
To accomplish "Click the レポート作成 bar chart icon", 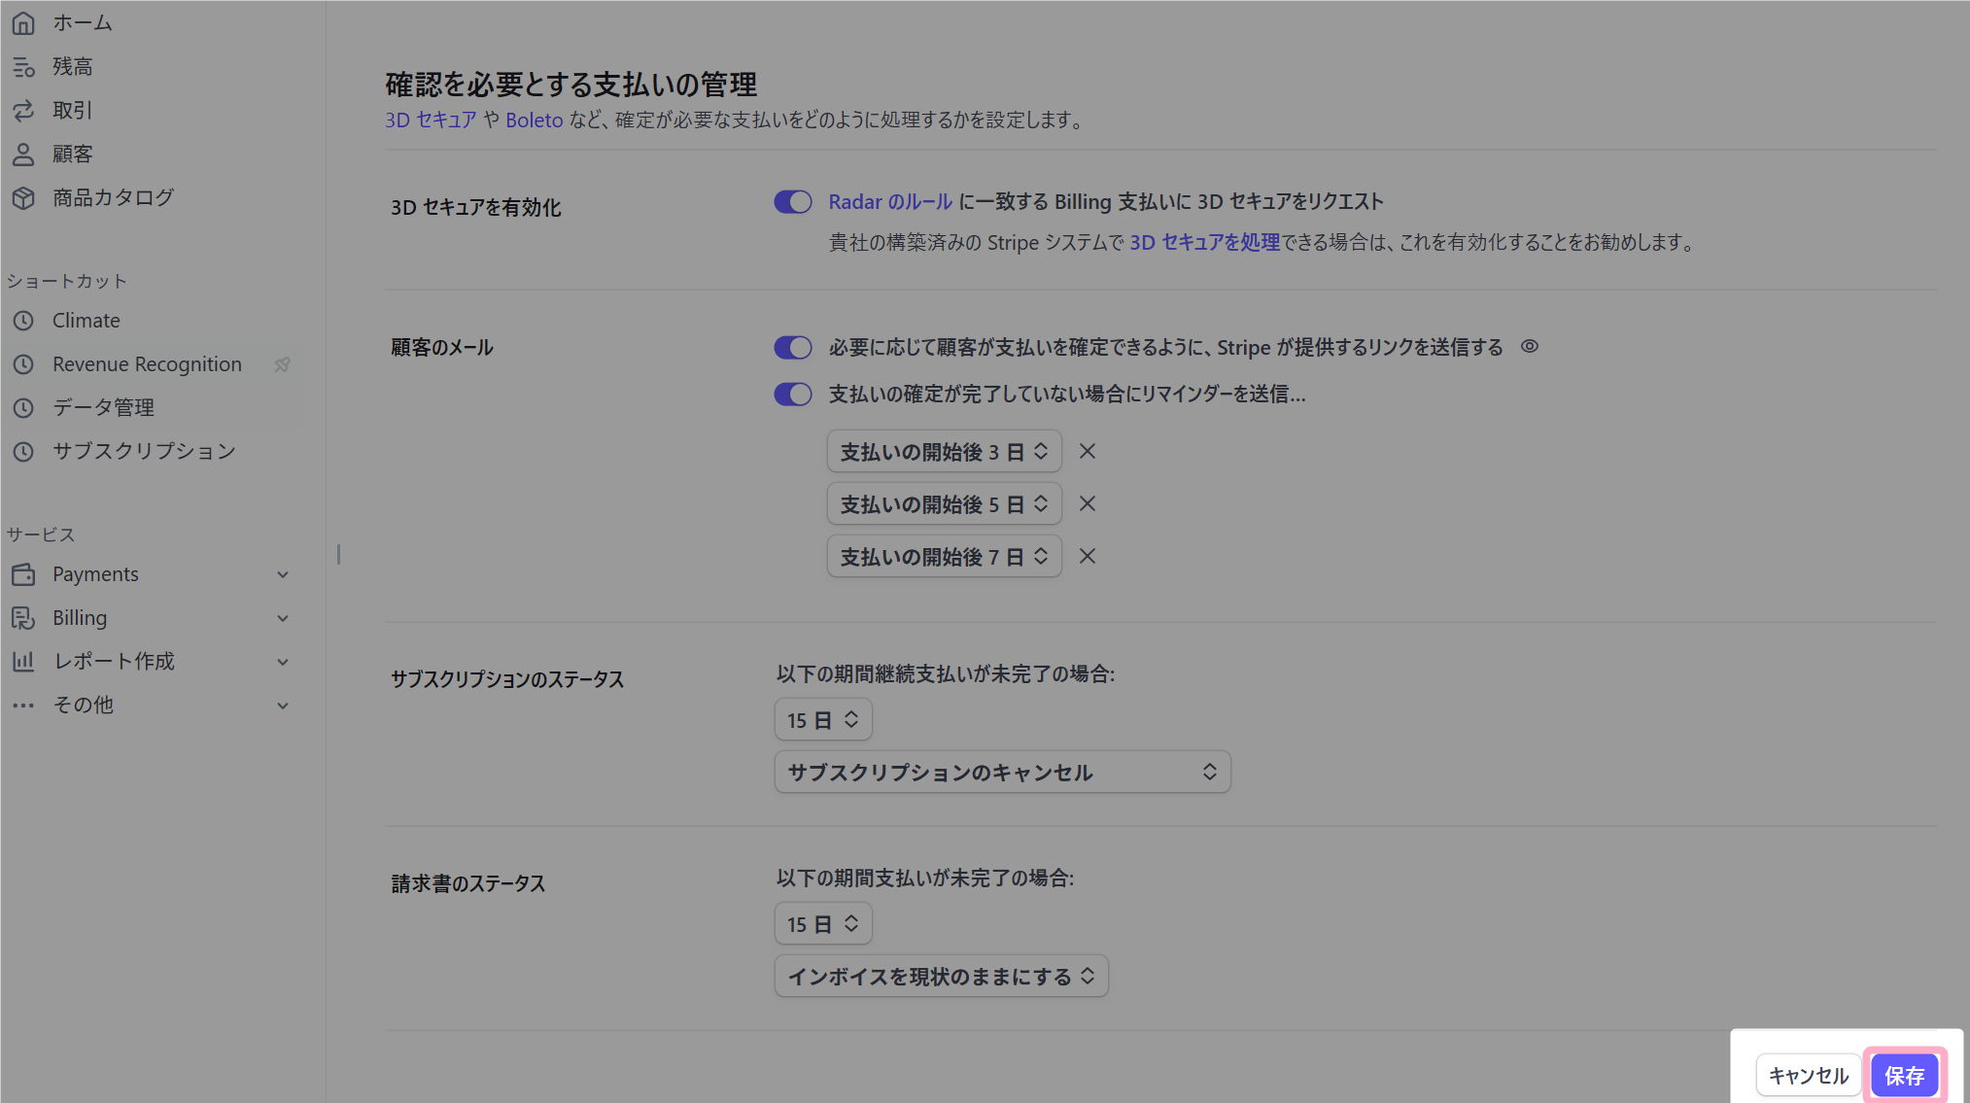I will click(23, 662).
